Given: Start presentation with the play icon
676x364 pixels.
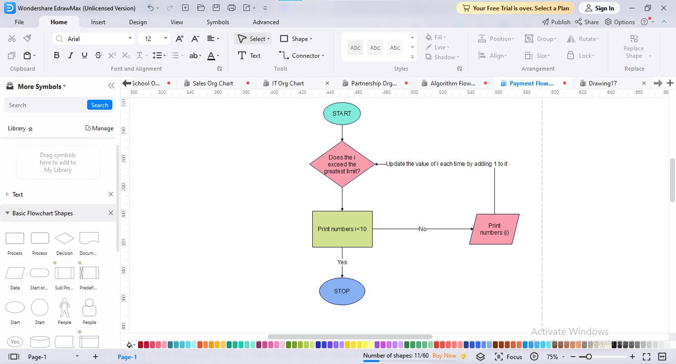Looking at the screenshot, I should [534, 357].
